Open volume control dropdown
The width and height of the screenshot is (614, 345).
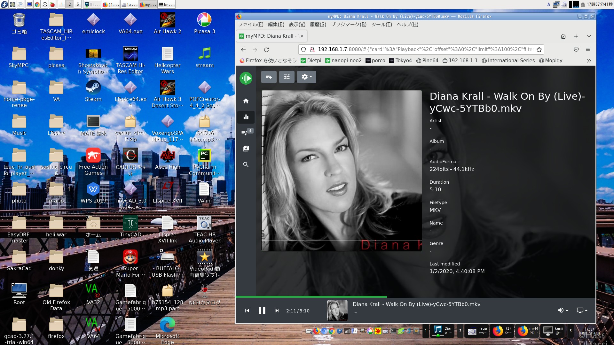(563, 310)
